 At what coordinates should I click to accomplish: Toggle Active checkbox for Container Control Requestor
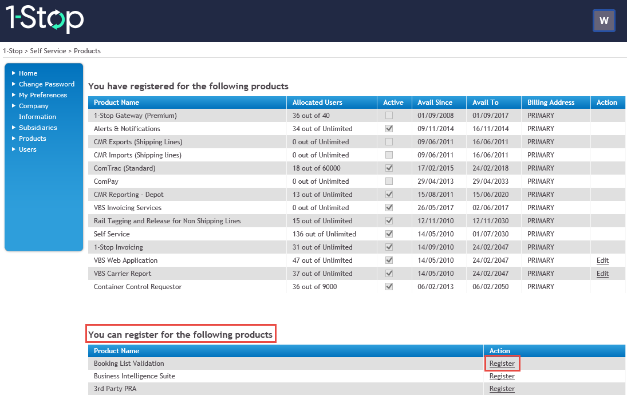(x=389, y=287)
